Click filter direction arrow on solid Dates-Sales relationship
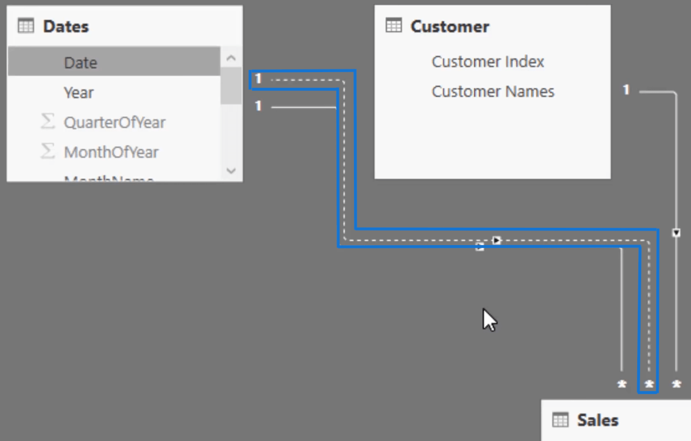Image resolution: width=691 pixels, height=441 pixels. 480,247
